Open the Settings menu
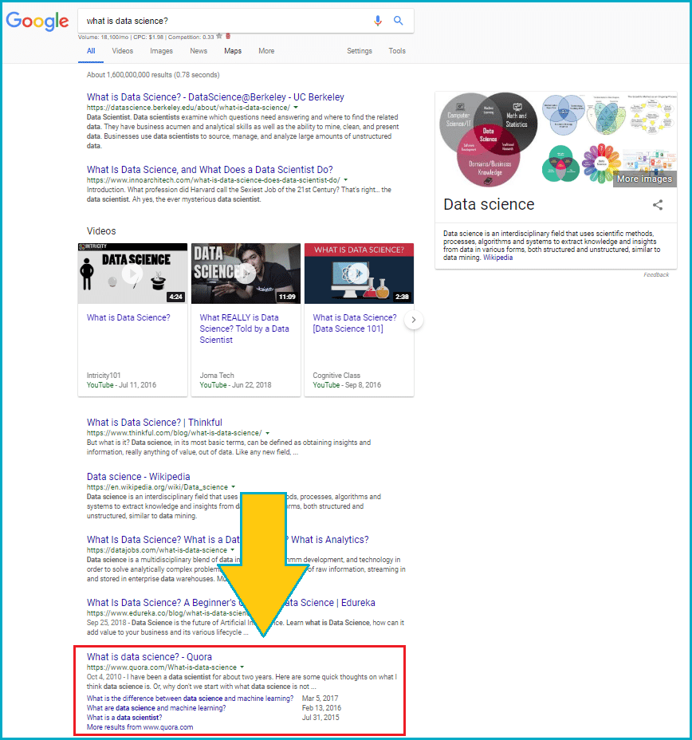The width and height of the screenshot is (692, 740). coord(359,50)
